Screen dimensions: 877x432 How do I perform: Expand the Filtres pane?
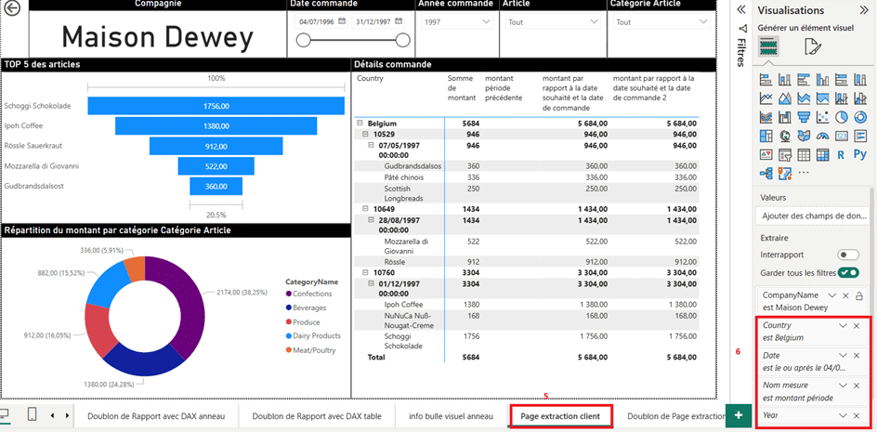point(742,9)
